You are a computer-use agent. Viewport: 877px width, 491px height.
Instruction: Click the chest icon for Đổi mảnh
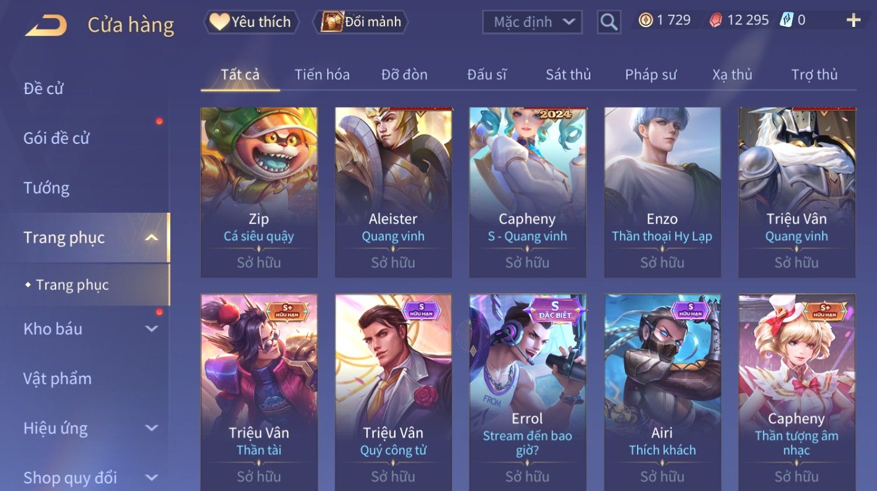[332, 22]
